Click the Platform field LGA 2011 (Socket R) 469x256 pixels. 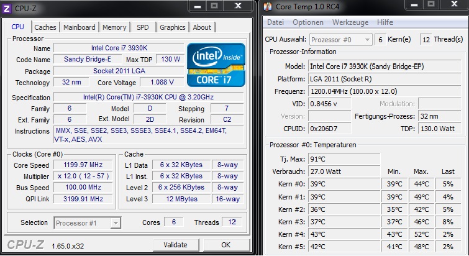click(x=385, y=79)
